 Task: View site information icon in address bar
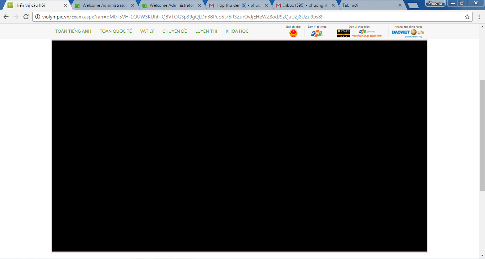[38, 17]
